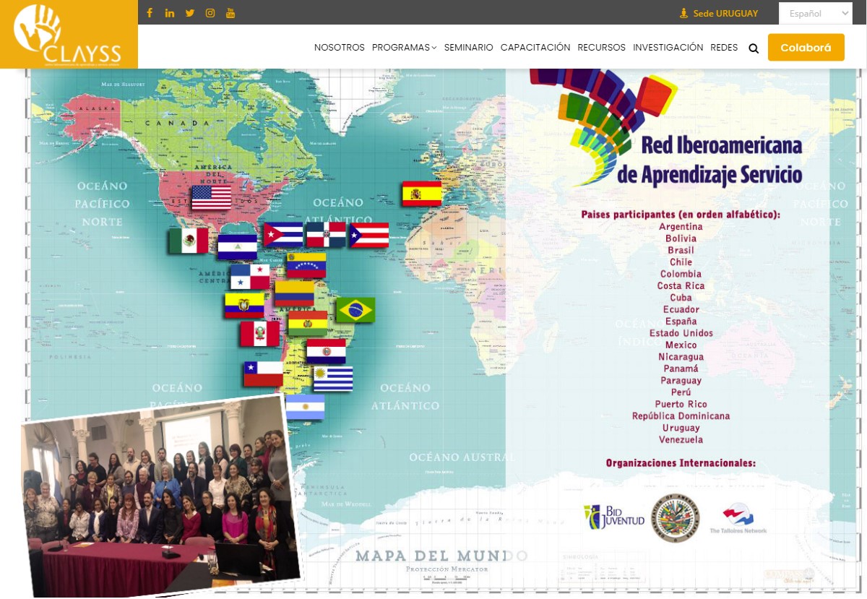Expand the PROGRAMAS dropdown menu
867x599 pixels.
[400, 47]
